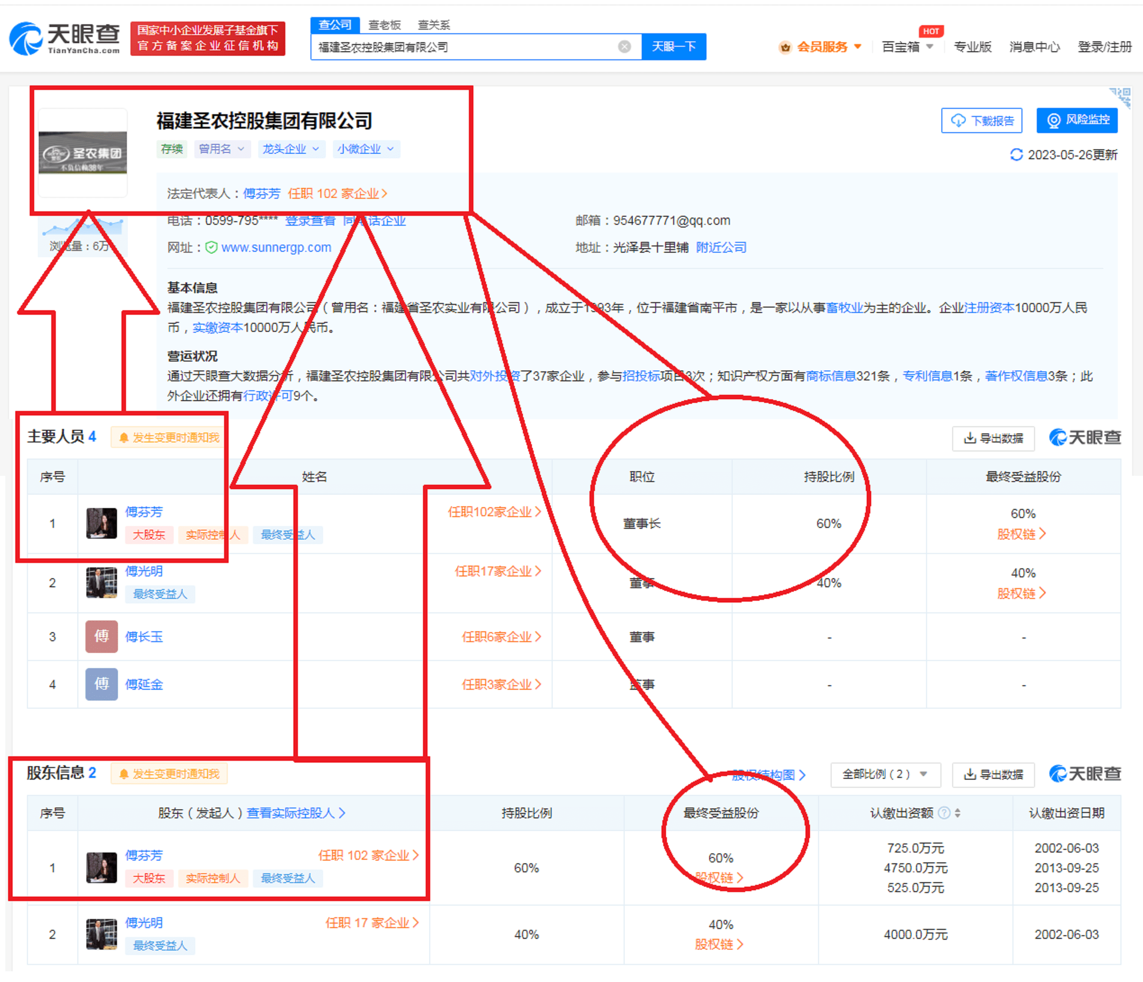Open 傅芬芳 name link in 股东信息 table
Viewport: 1143px width, 982px height.
(144, 855)
